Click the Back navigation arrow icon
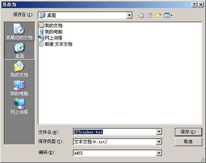 [141, 16]
